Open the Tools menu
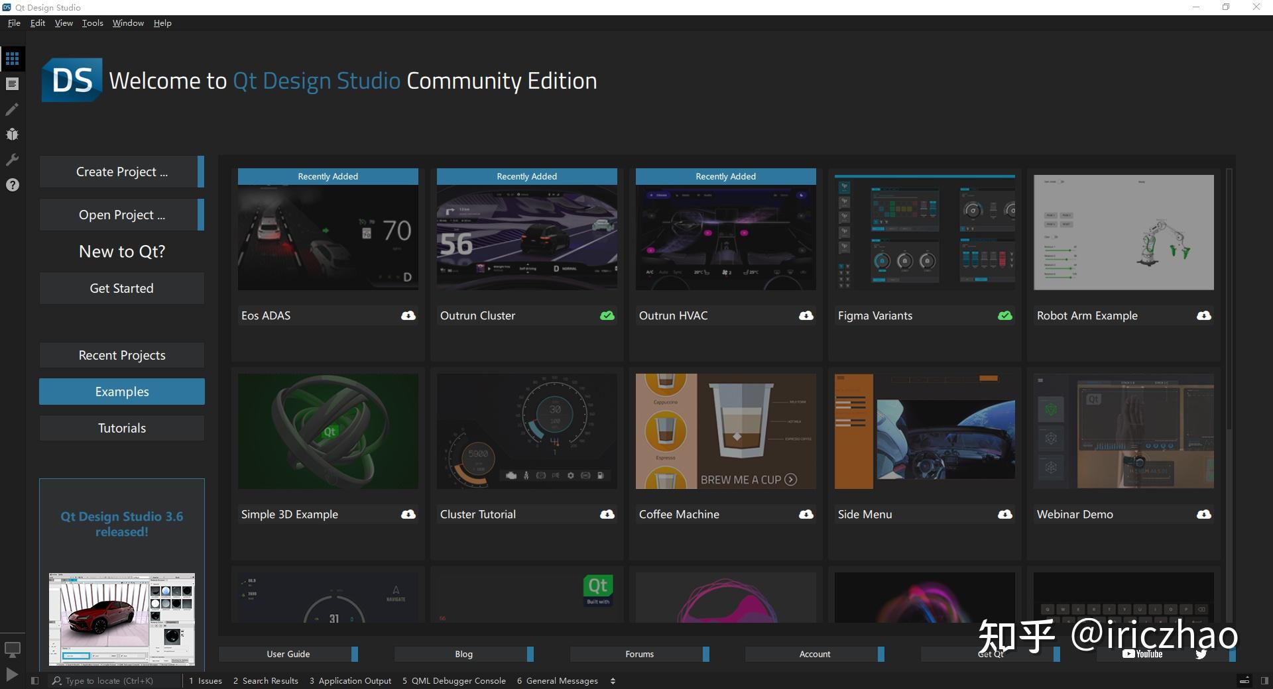This screenshot has width=1273, height=689. pos(93,23)
